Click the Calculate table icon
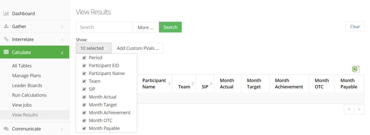 [6, 52]
